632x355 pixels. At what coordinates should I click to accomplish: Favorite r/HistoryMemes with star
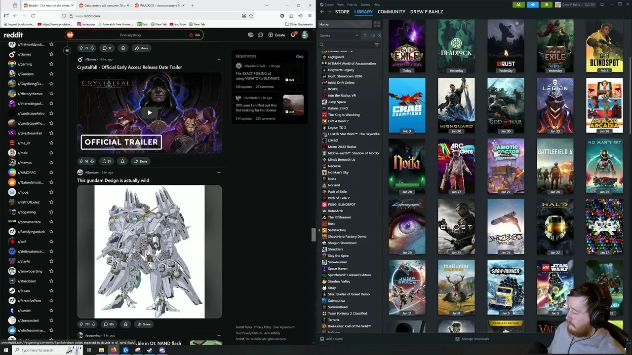point(51,94)
